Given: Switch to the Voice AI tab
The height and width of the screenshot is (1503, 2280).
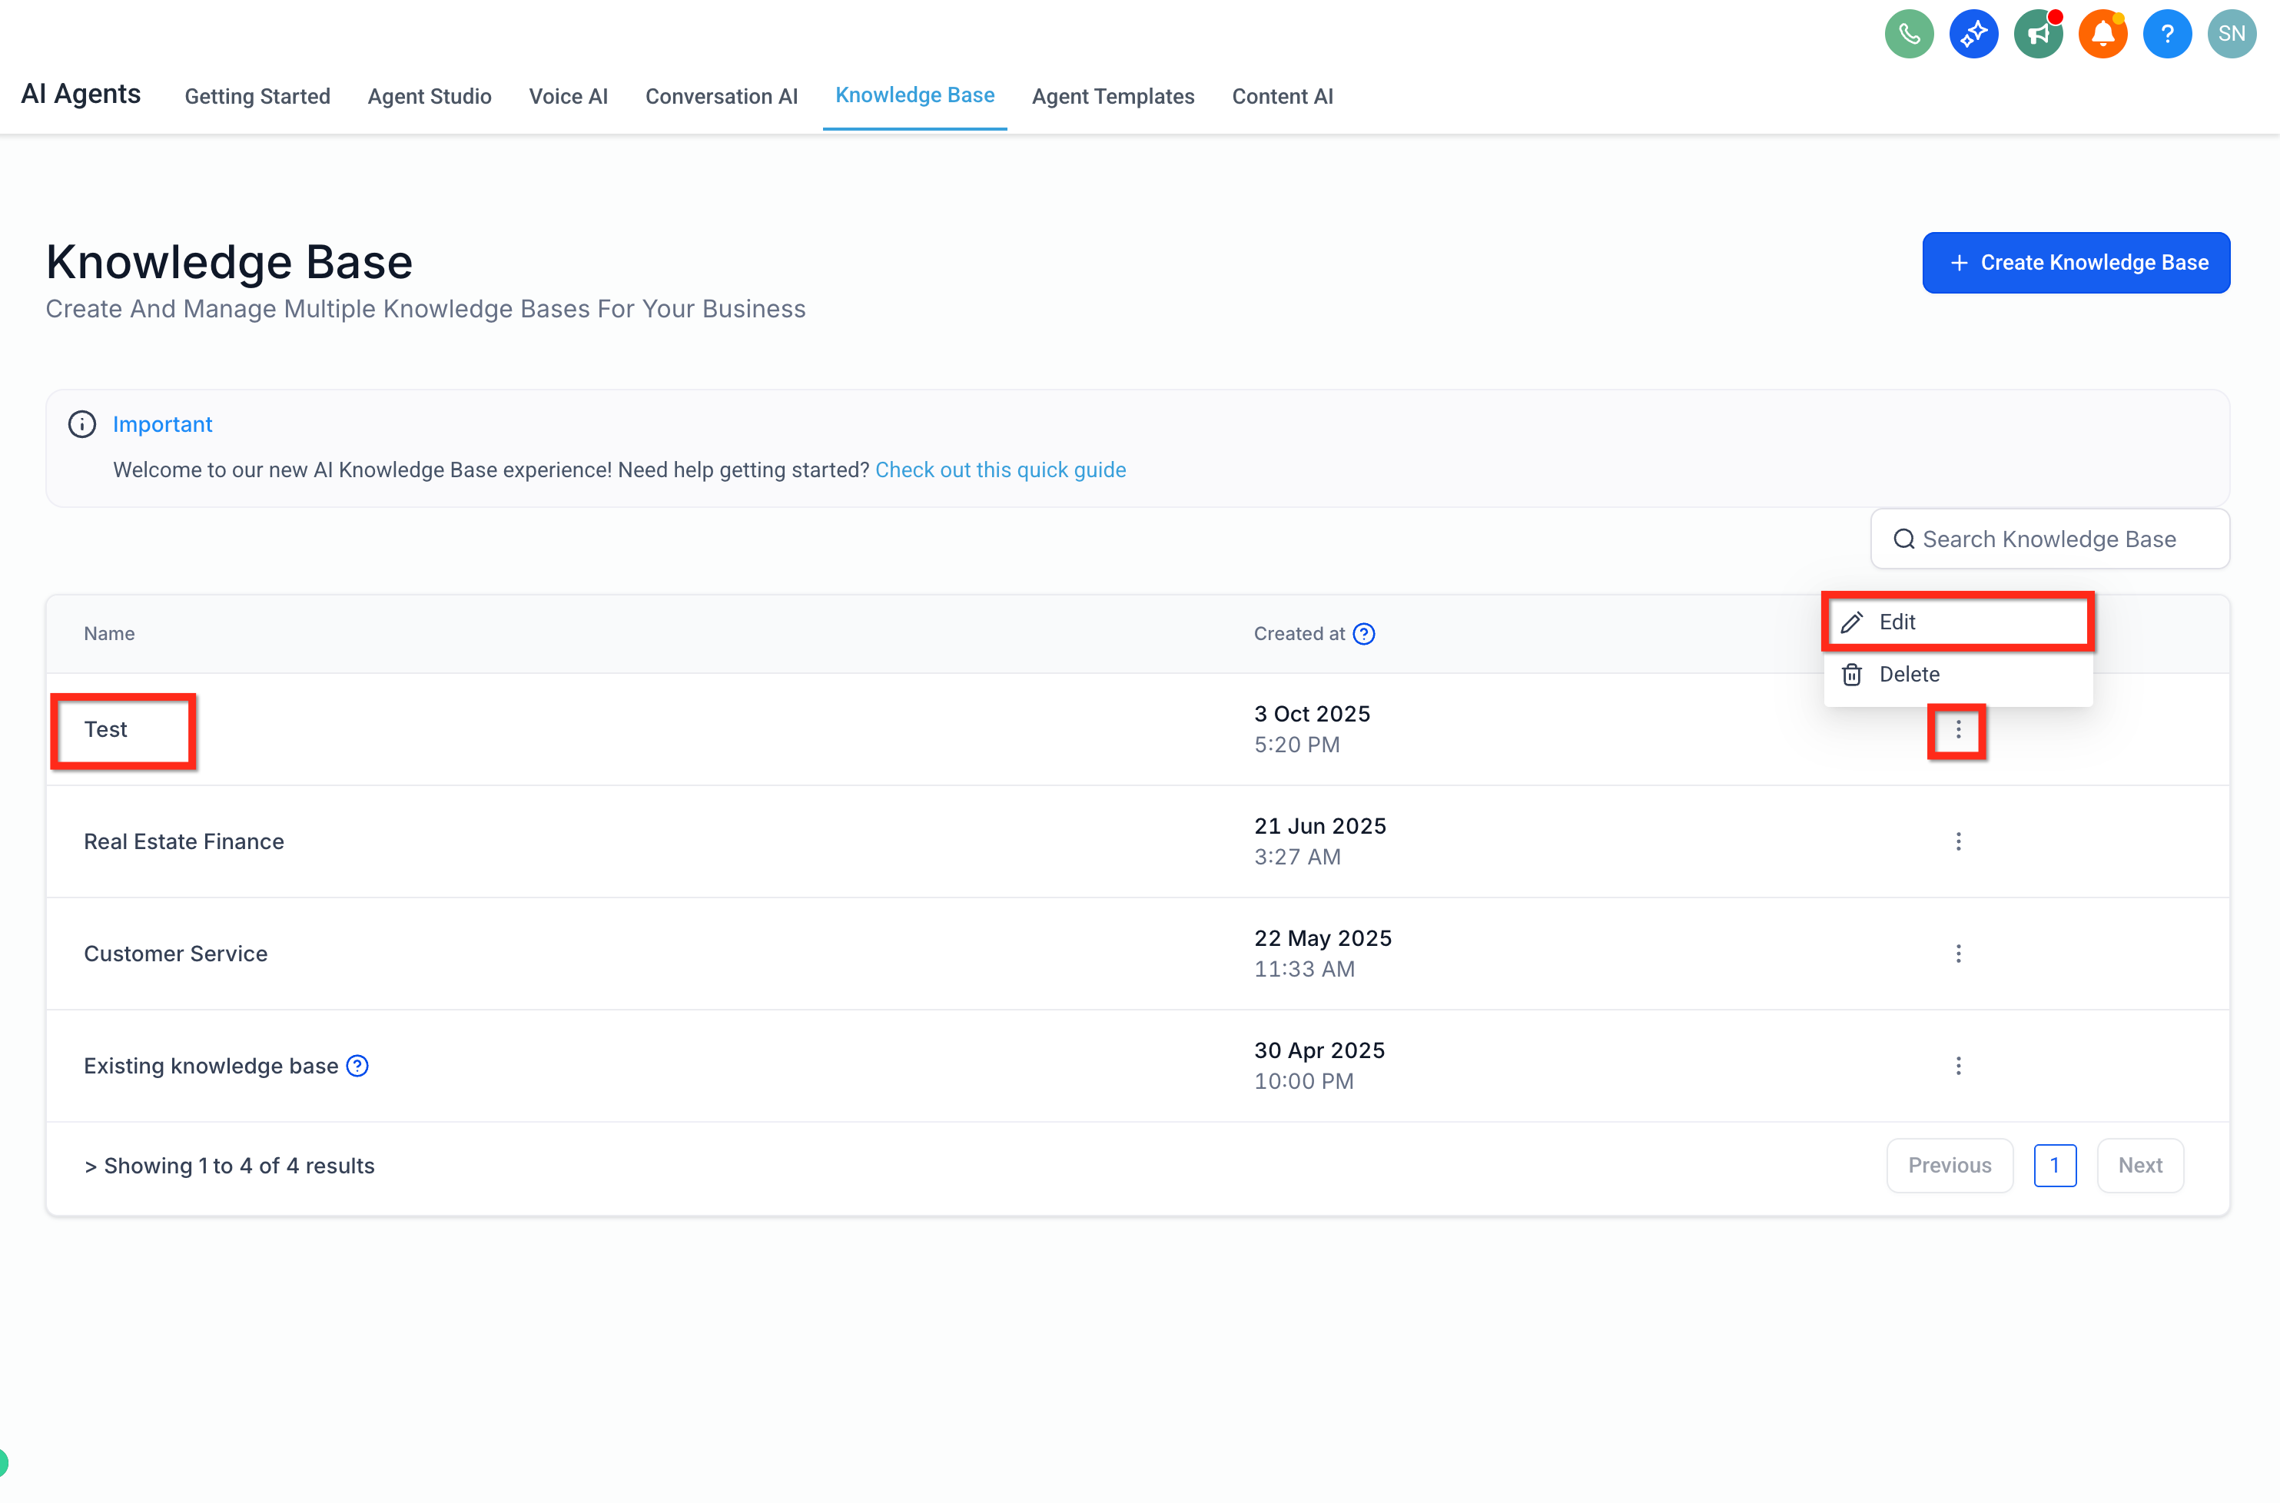Looking at the screenshot, I should (569, 97).
